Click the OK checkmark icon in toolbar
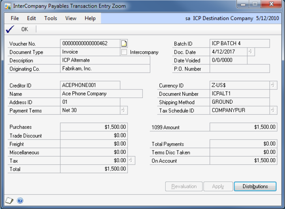The image size is (285, 209). 10,30
